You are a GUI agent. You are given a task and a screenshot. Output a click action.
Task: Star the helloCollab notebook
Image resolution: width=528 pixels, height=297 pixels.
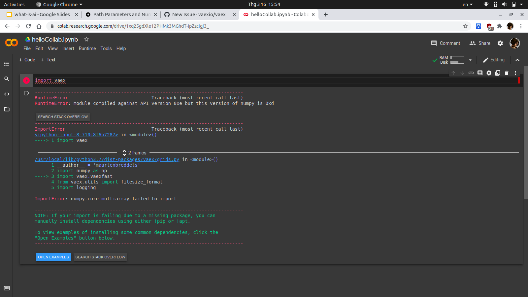[x=86, y=39]
